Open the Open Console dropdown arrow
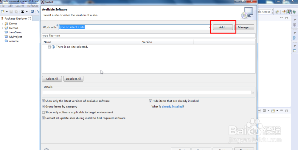Screen dimensions: 298x150 tap(277, 111)
